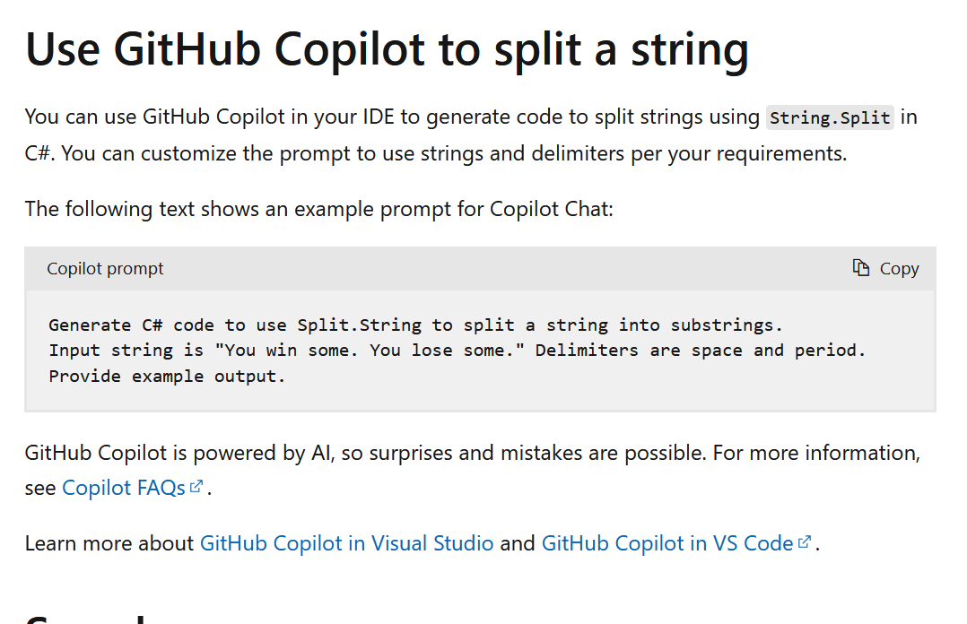Click the 'The following text shows an example' paragraph

(x=318, y=209)
